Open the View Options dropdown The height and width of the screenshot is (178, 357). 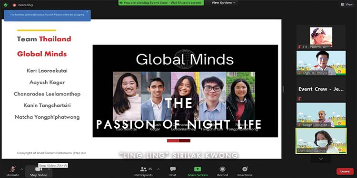click(x=223, y=3)
